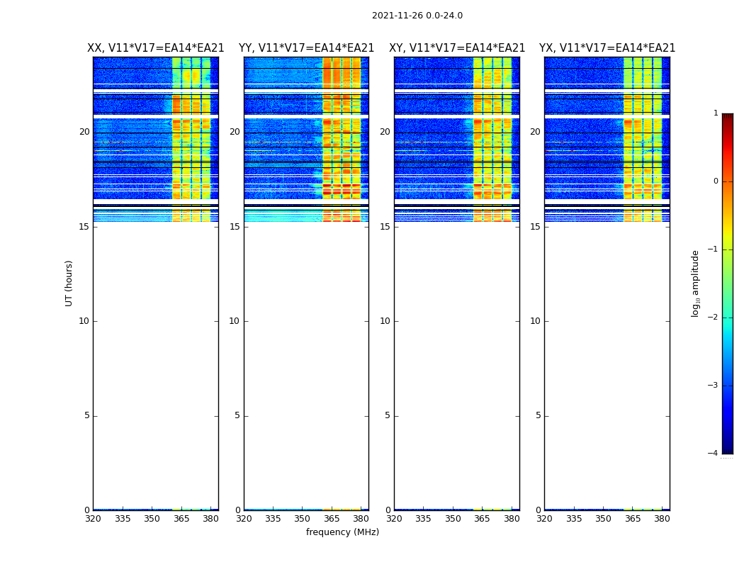Click the 15 hour tick left of XY panel
Viewport: 744px width, 567px height.
coord(385,227)
